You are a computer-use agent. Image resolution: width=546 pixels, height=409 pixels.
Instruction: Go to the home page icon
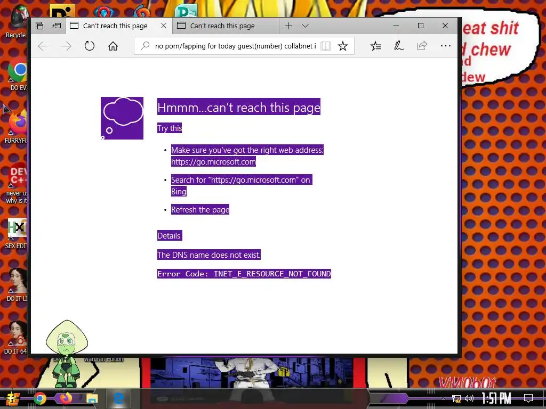(113, 46)
